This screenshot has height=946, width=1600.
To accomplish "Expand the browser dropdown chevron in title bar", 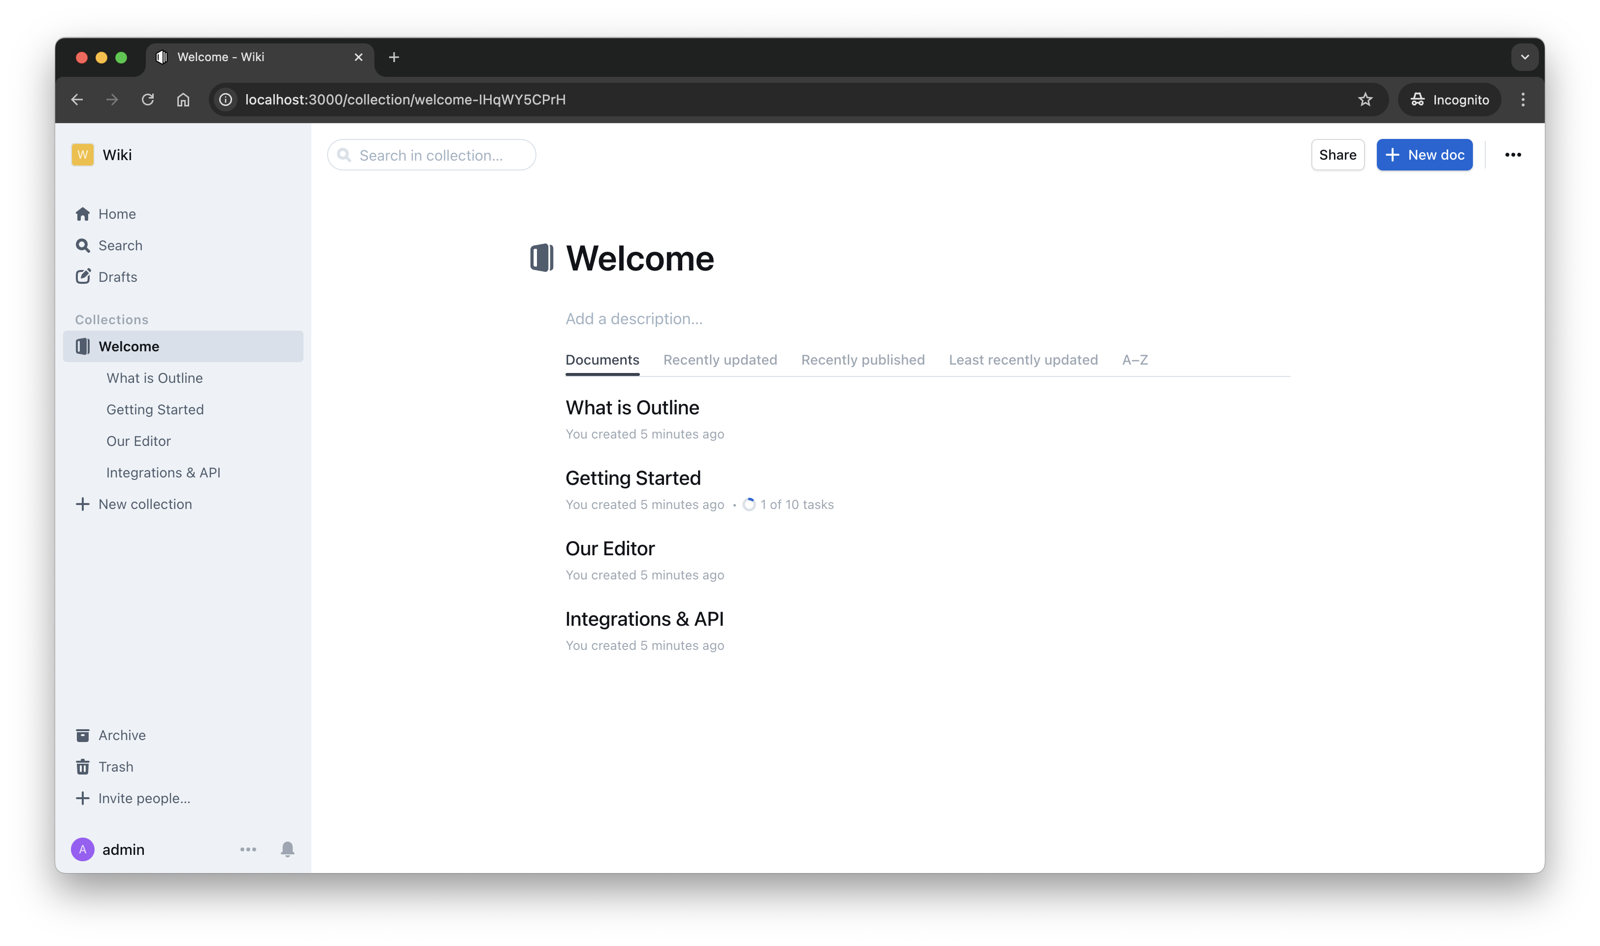I will [1524, 57].
